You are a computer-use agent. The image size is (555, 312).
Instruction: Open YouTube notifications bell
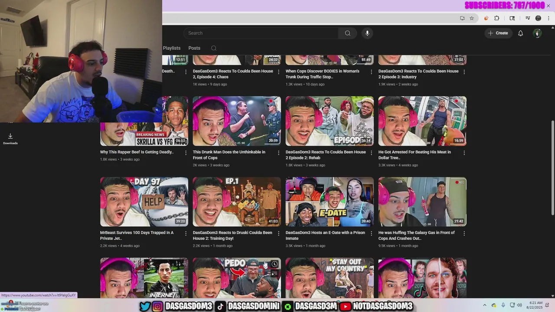tap(520, 33)
